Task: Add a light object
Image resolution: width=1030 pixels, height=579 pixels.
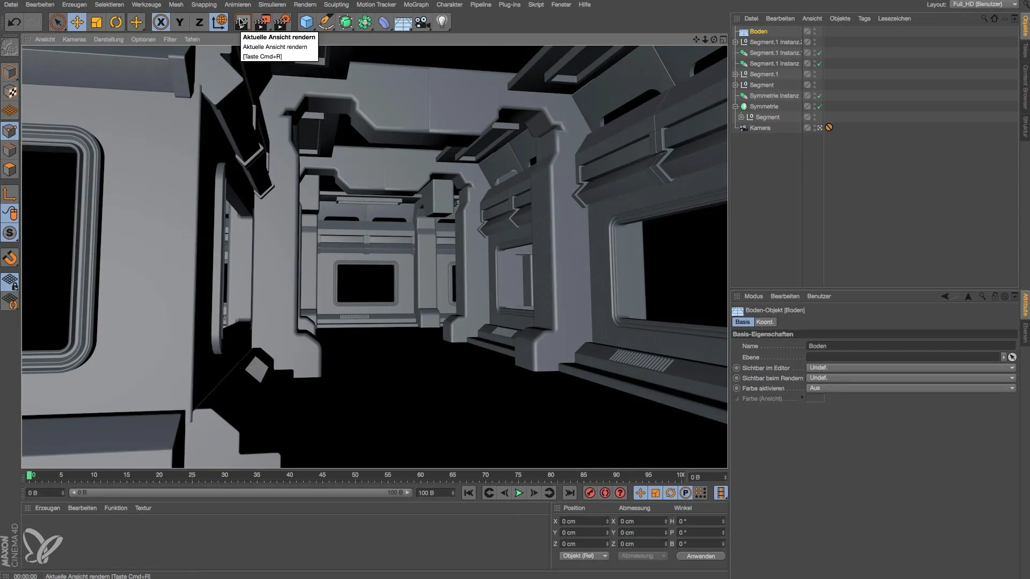Action: pos(442,23)
